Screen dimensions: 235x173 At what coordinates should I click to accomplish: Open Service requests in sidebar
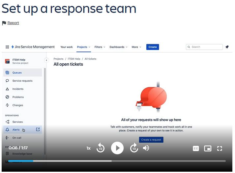point(23,81)
